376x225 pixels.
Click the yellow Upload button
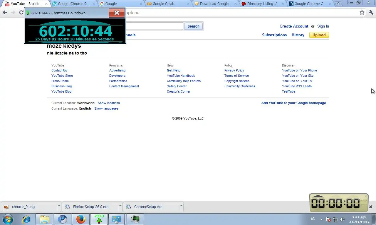click(319, 35)
